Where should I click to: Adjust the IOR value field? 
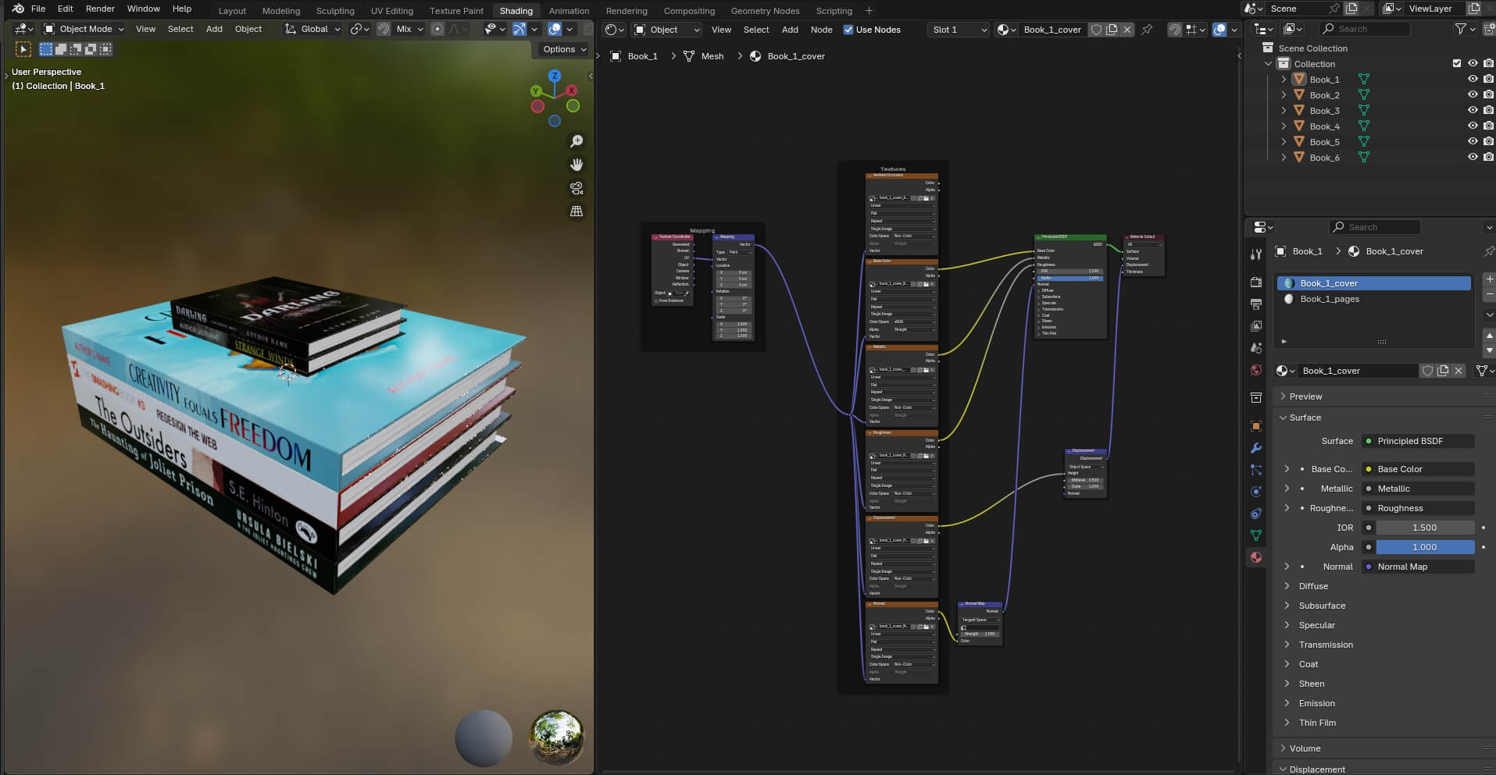pyautogui.click(x=1425, y=528)
